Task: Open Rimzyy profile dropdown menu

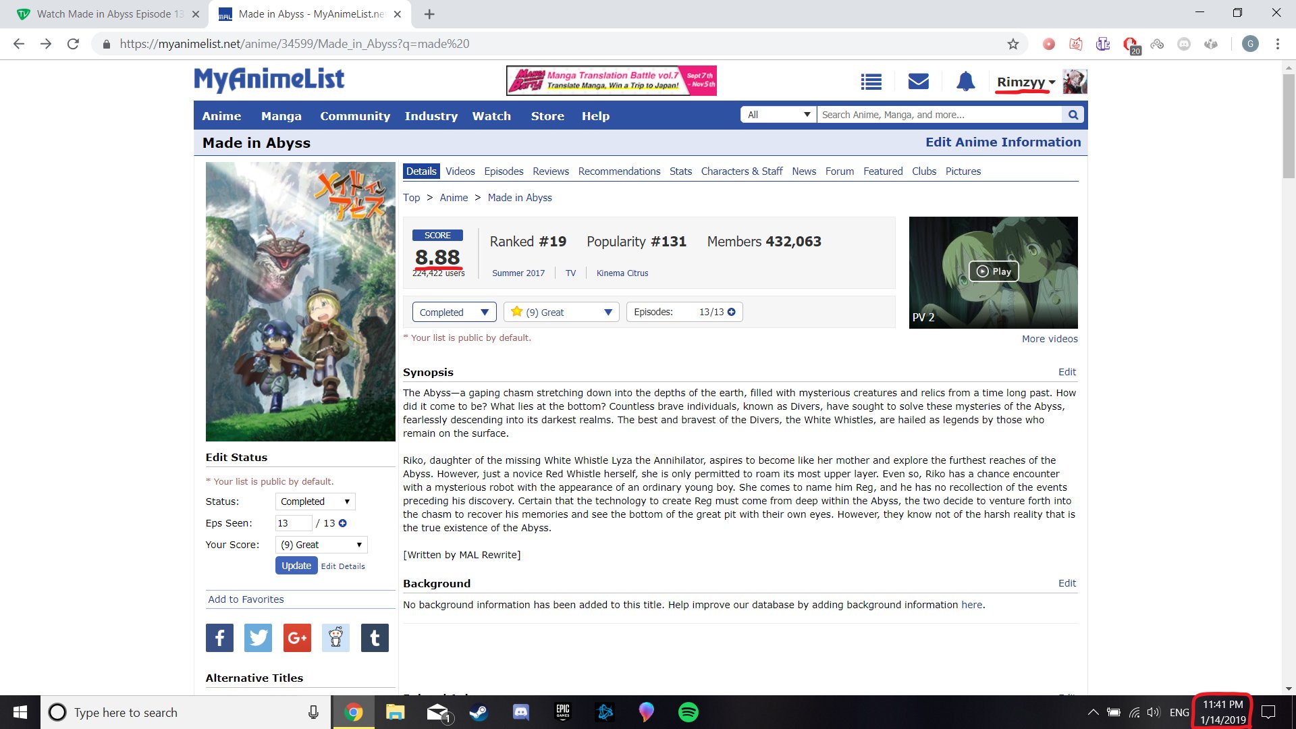Action: pos(1025,82)
